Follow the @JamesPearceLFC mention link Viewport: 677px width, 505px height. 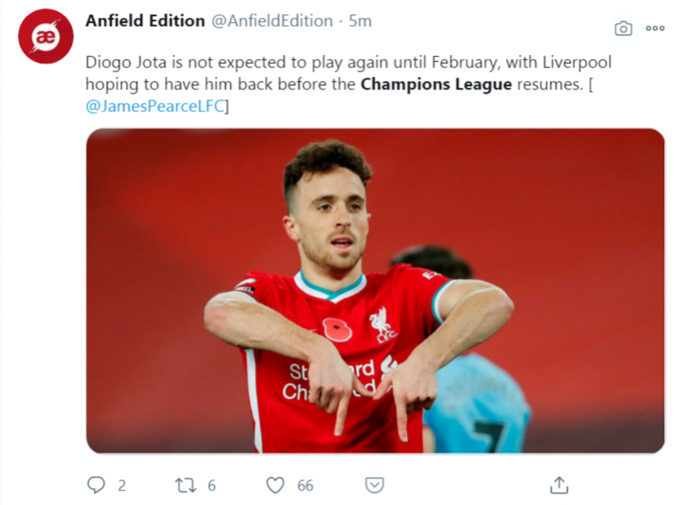click(x=157, y=107)
